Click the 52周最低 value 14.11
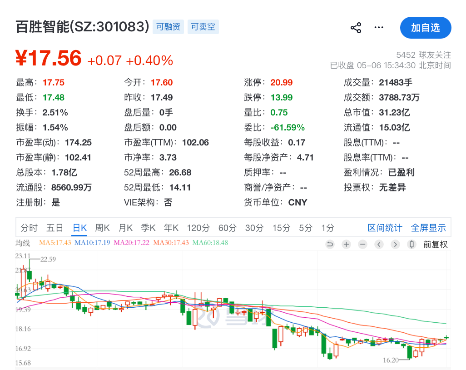Viewport: 466px width, 370px height. pos(180,188)
